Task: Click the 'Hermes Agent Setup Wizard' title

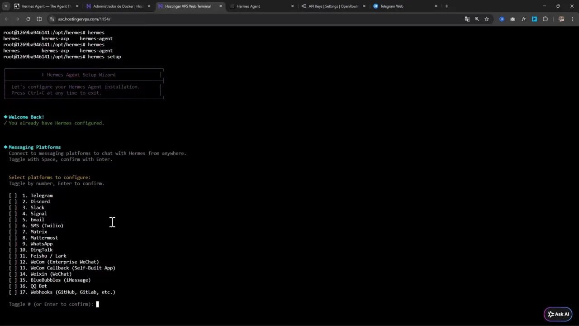Action: coord(81,75)
